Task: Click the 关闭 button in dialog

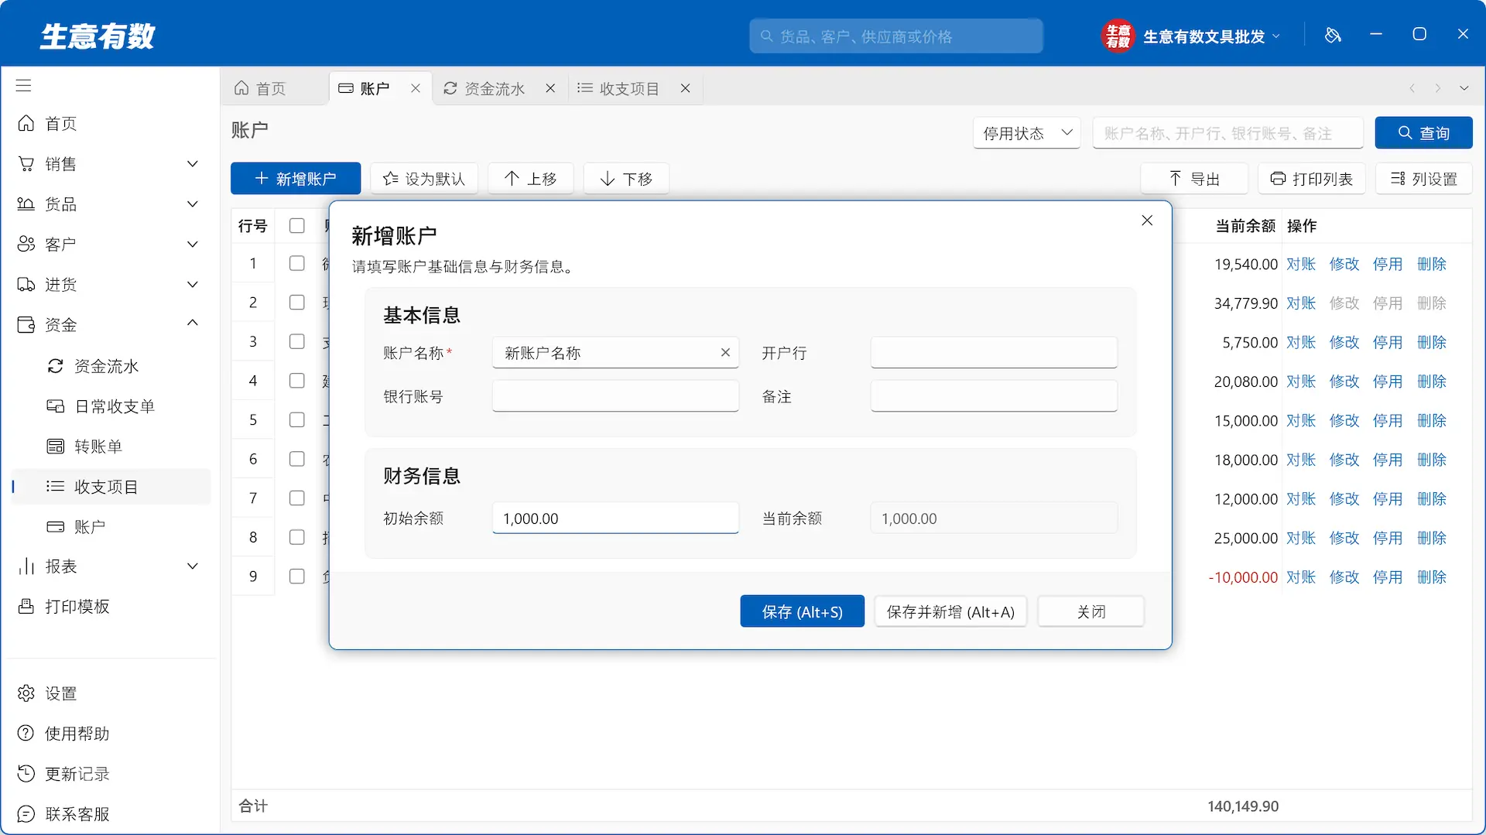Action: click(1091, 611)
